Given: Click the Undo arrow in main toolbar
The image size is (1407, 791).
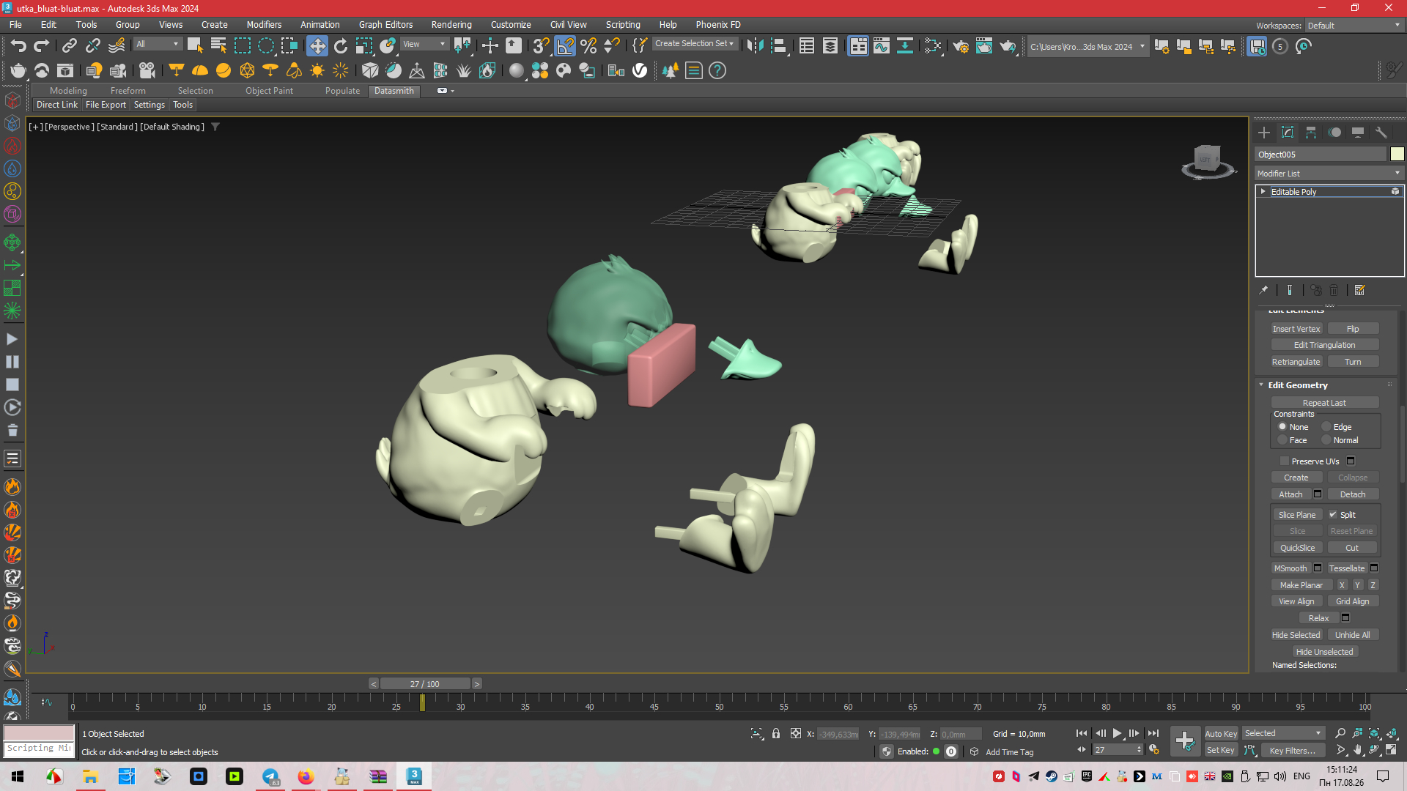Looking at the screenshot, I should [18, 46].
